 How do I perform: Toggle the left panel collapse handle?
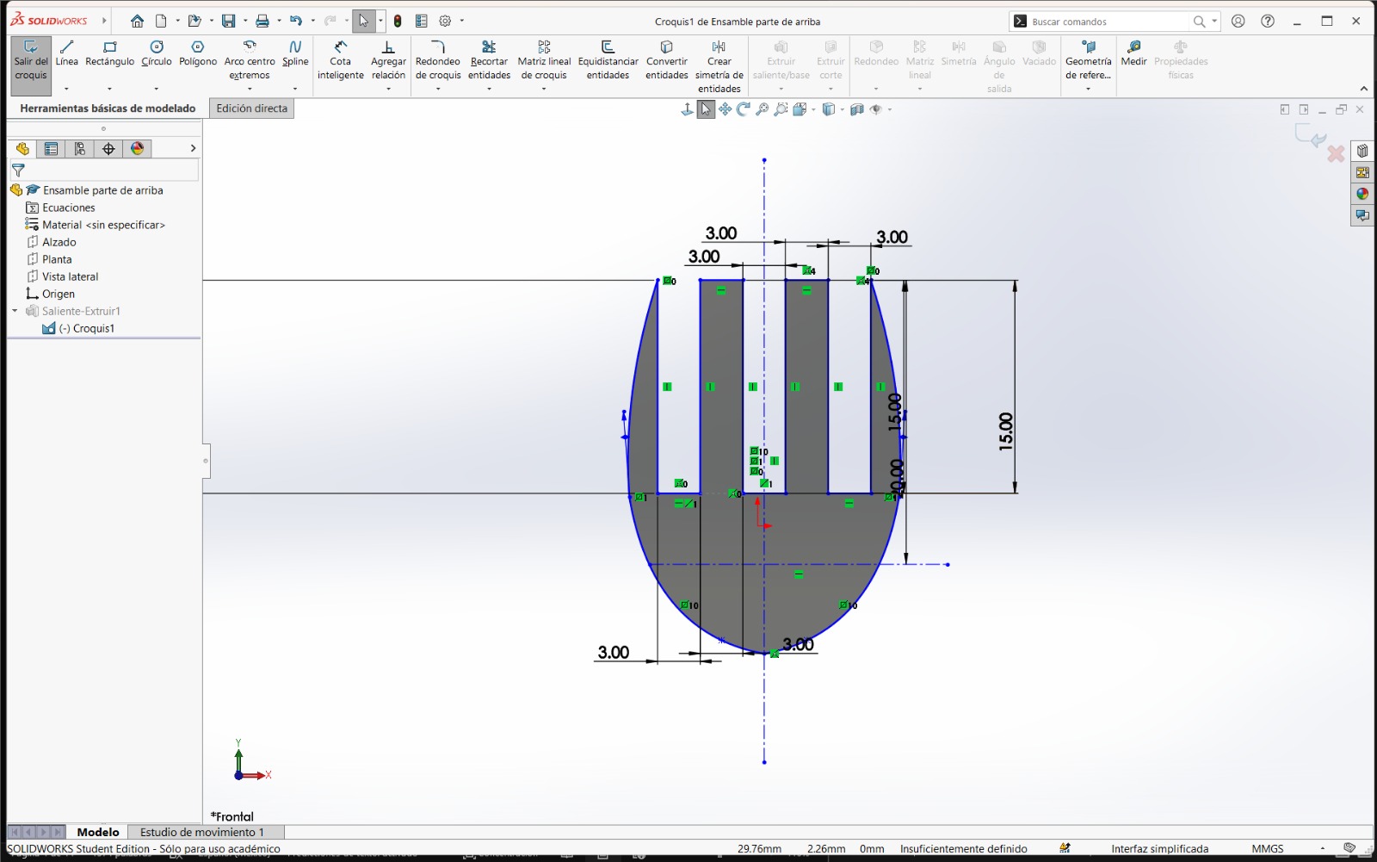click(x=206, y=461)
